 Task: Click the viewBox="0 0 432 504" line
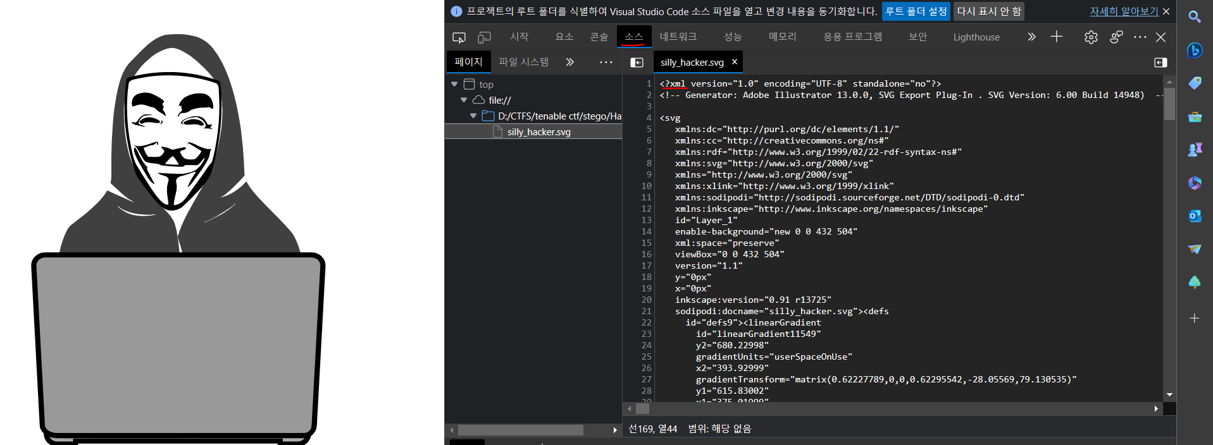tap(730, 254)
